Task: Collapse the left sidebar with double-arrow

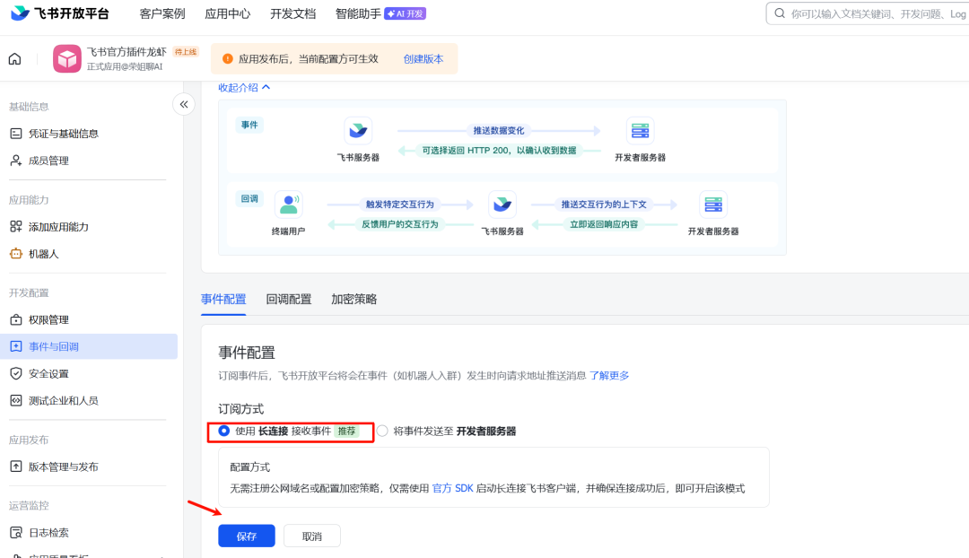Action: tap(184, 104)
